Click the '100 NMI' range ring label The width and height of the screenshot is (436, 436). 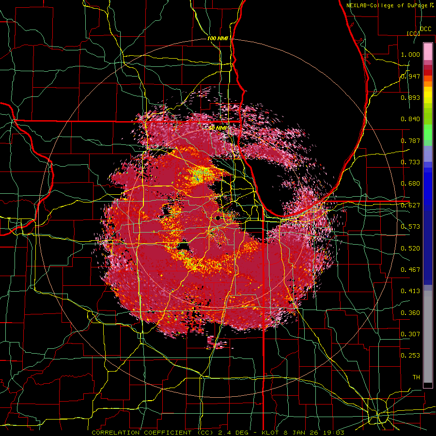(218, 38)
